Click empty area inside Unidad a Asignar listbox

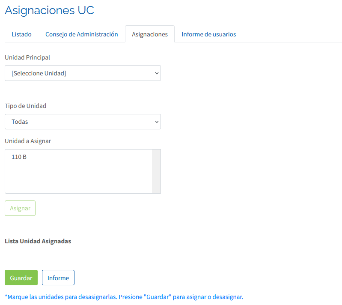78,178
